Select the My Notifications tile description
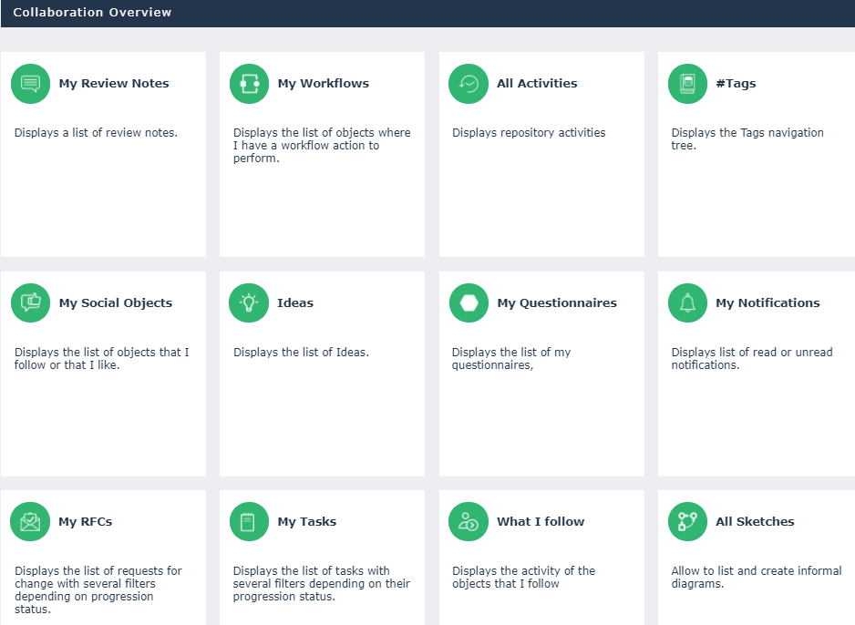 coord(751,359)
